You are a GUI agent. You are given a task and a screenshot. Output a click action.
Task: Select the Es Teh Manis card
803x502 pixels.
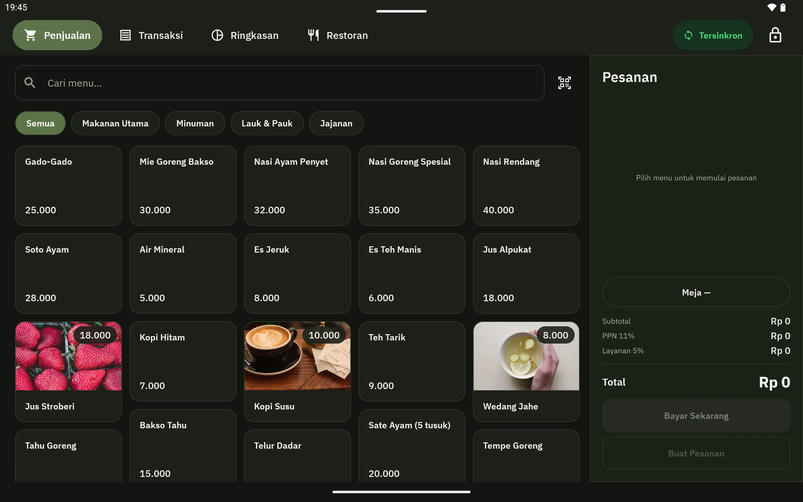pos(412,274)
